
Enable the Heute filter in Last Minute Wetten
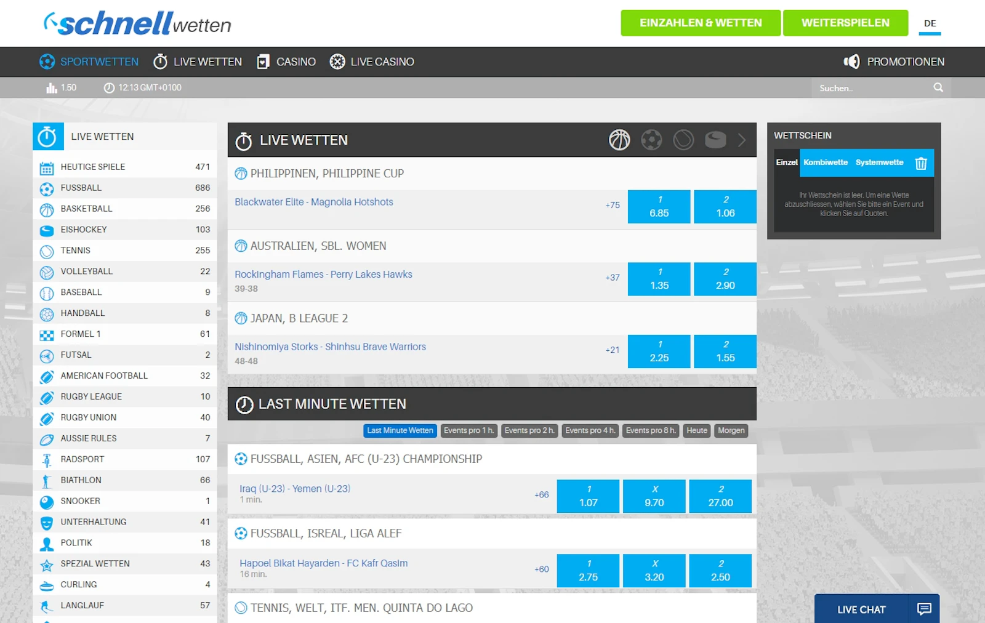click(696, 430)
